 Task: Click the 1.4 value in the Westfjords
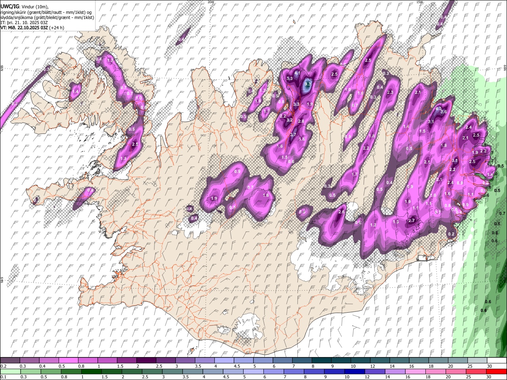pyautogui.click(x=75, y=91)
